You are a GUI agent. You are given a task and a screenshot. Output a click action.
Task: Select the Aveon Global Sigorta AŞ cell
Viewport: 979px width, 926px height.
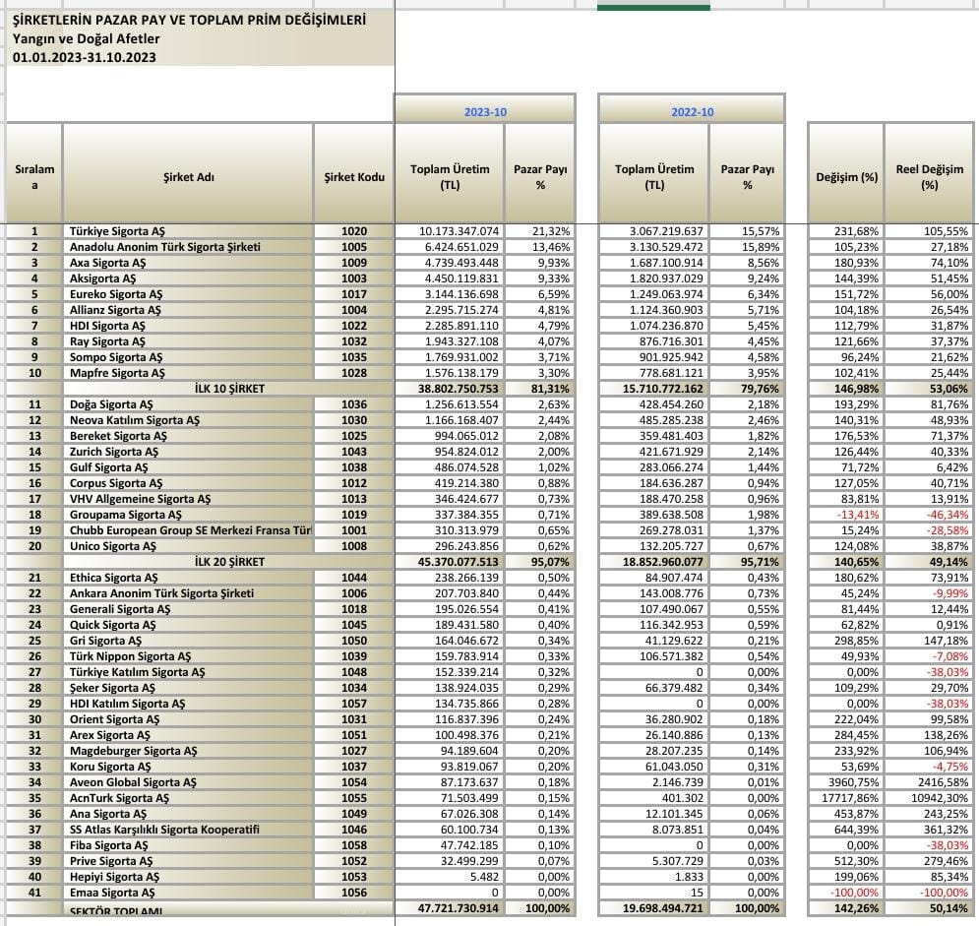(x=188, y=782)
